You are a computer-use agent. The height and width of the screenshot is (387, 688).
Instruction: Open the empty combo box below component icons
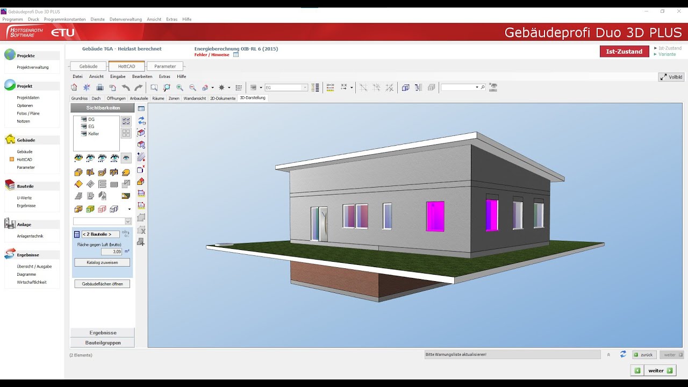(x=103, y=221)
